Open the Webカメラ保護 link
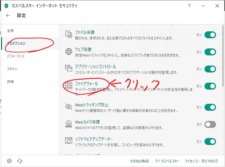This screenshot has width=225, height=167. click(87, 122)
